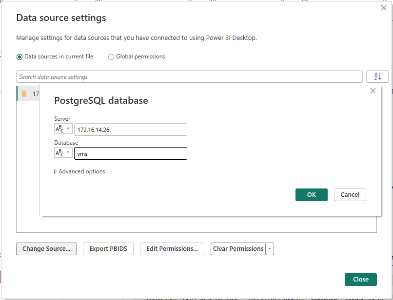Click the Change Source... button
The width and height of the screenshot is (393, 300).
click(46, 249)
